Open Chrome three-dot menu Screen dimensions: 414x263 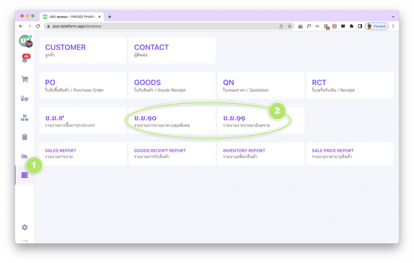pos(394,26)
